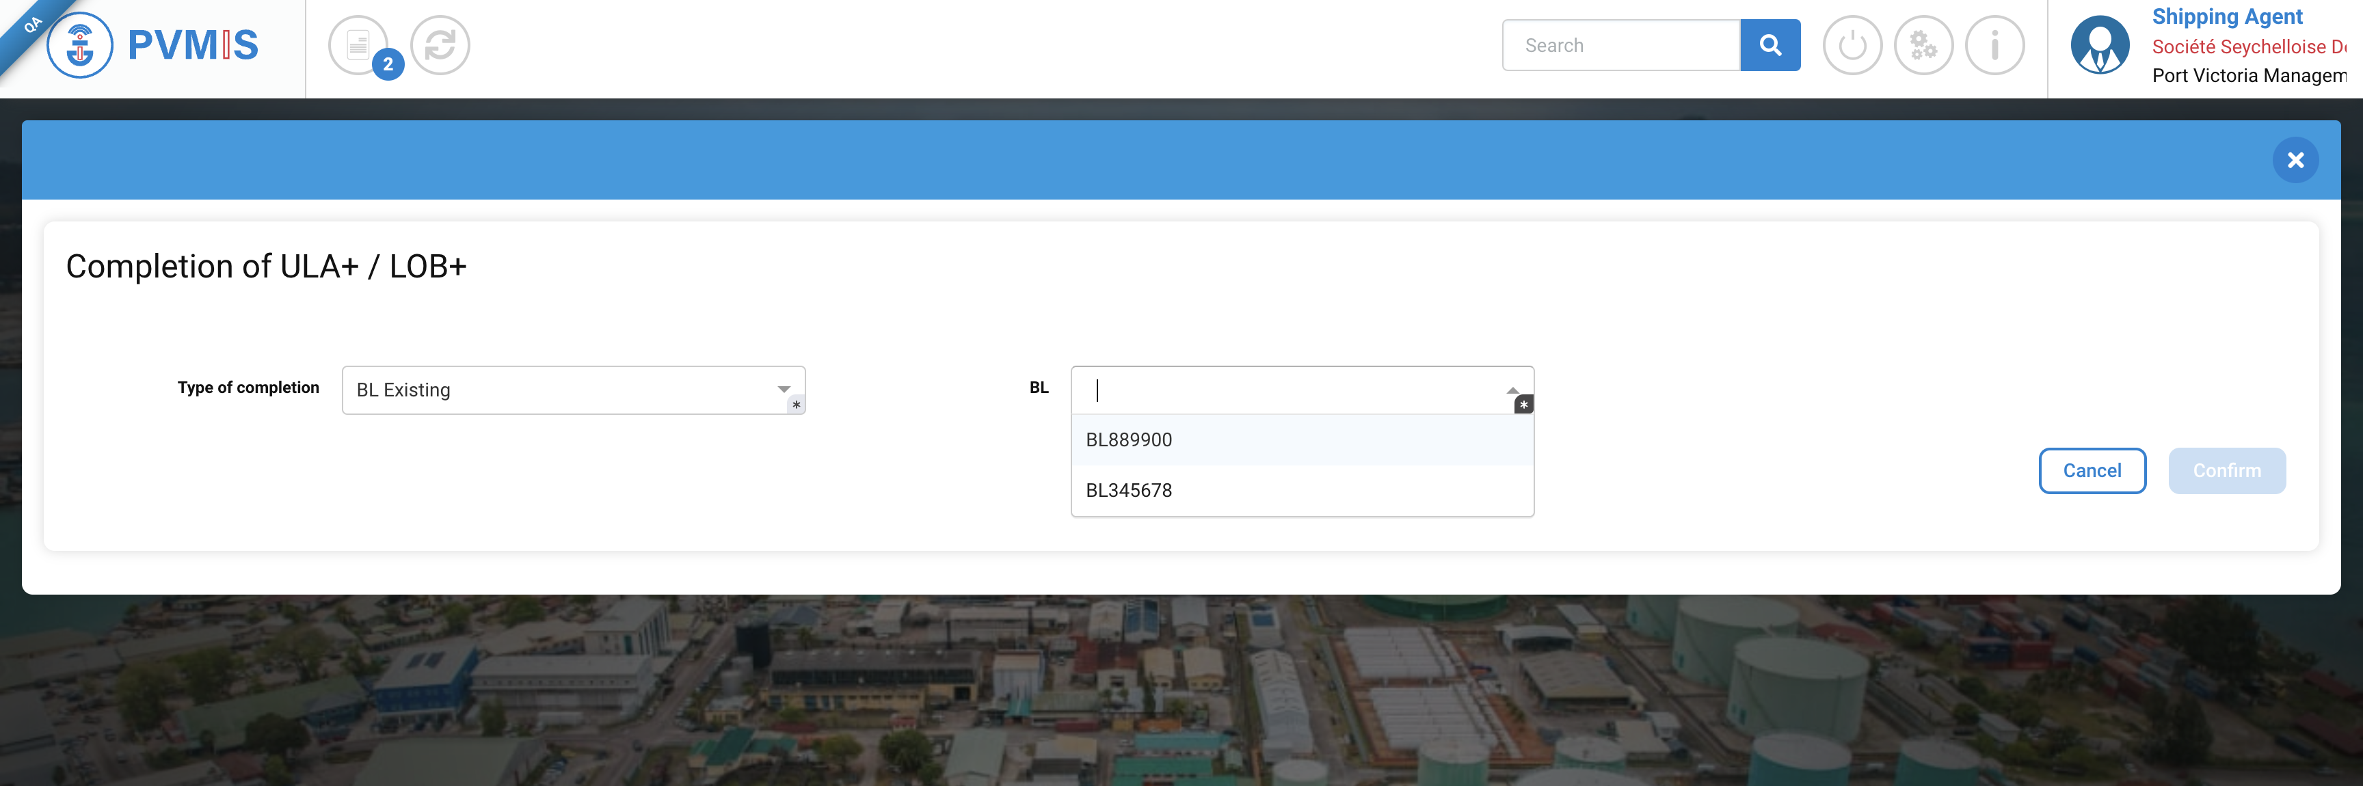This screenshot has height=786, width=2363.
Task: Close the blue dialog with X
Action: (2295, 161)
